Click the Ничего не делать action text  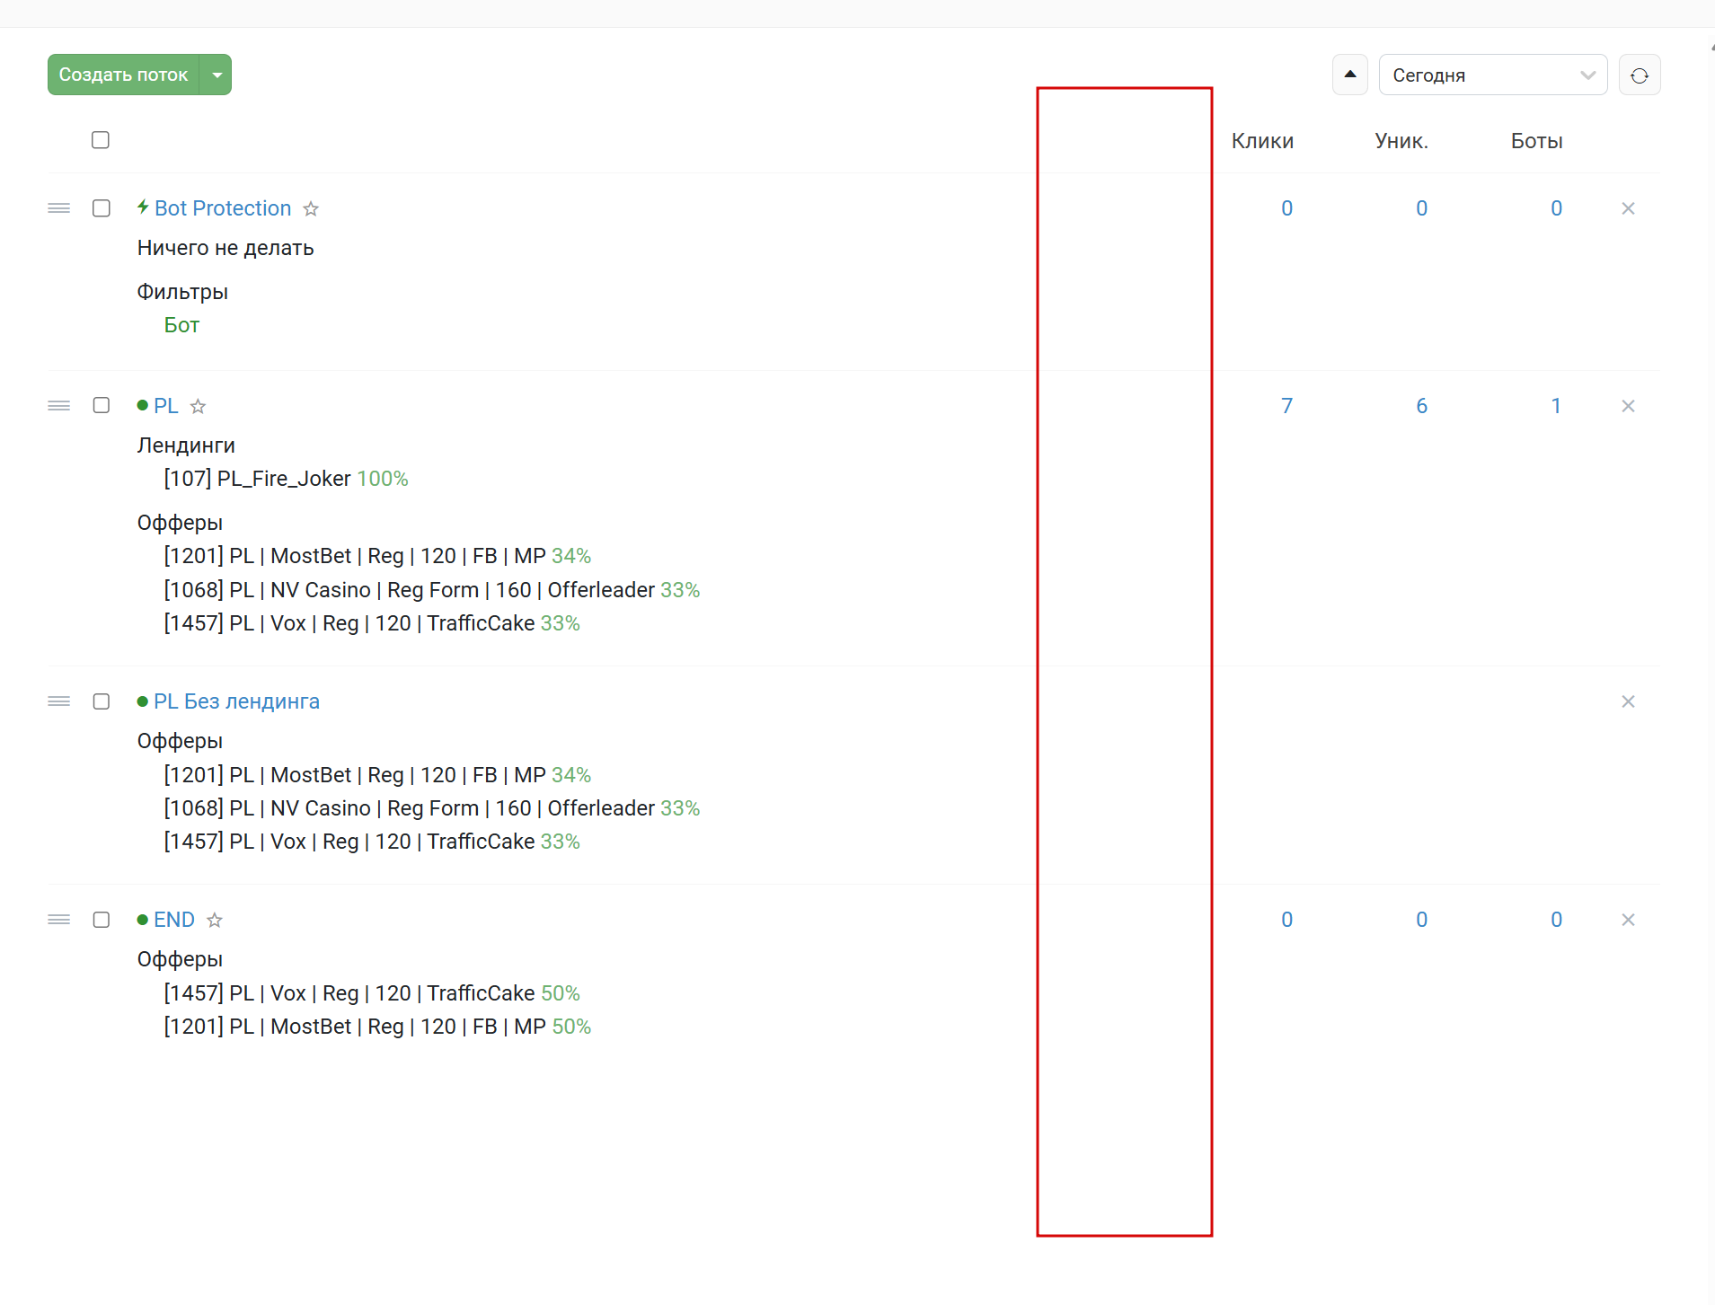pos(225,248)
